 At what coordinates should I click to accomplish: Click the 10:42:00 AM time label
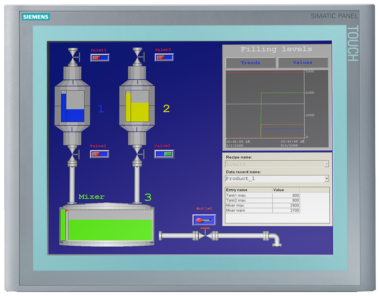tap(238, 142)
